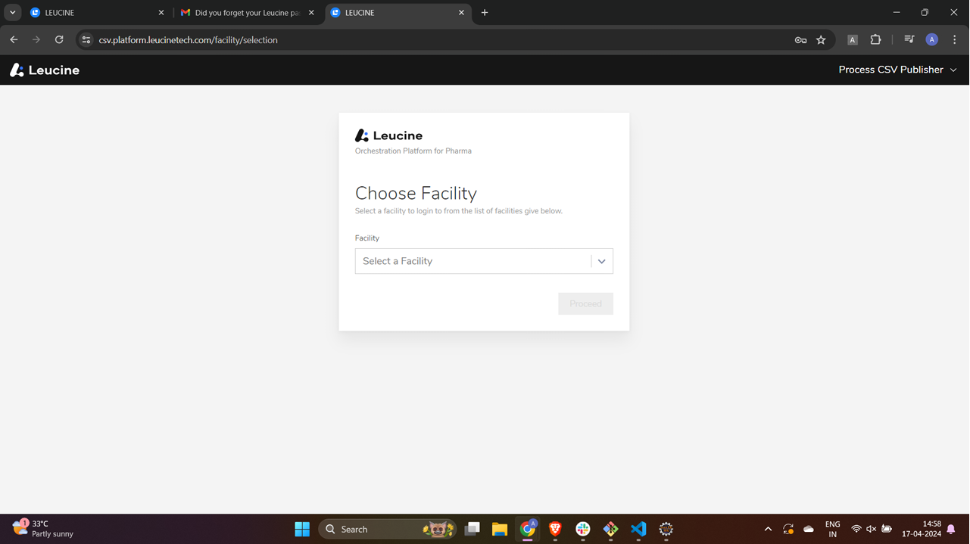Click the disabled Proceed button
Viewport: 970px width, 544px height.
pyautogui.click(x=585, y=303)
